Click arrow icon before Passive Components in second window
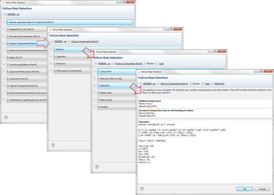This screenshot has width=274, height=195. [x=69, y=41]
